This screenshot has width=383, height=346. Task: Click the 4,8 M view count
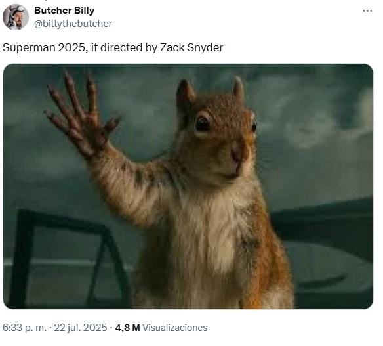(x=127, y=328)
